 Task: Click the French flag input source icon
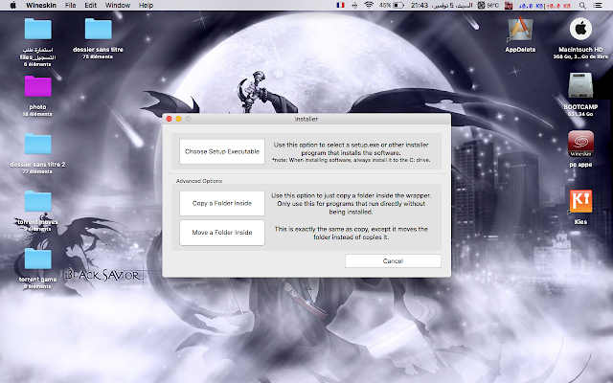[341, 6]
